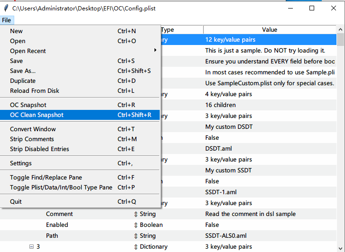The height and width of the screenshot is (252, 345).
Task: Click the File menu bar item
Action: click(7, 20)
